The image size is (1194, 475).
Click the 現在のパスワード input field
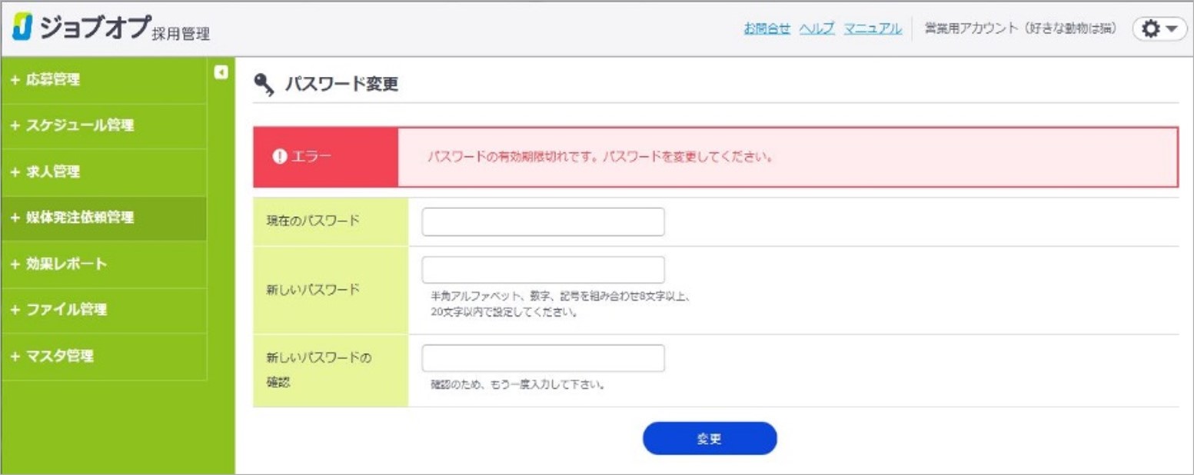(542, 221)
